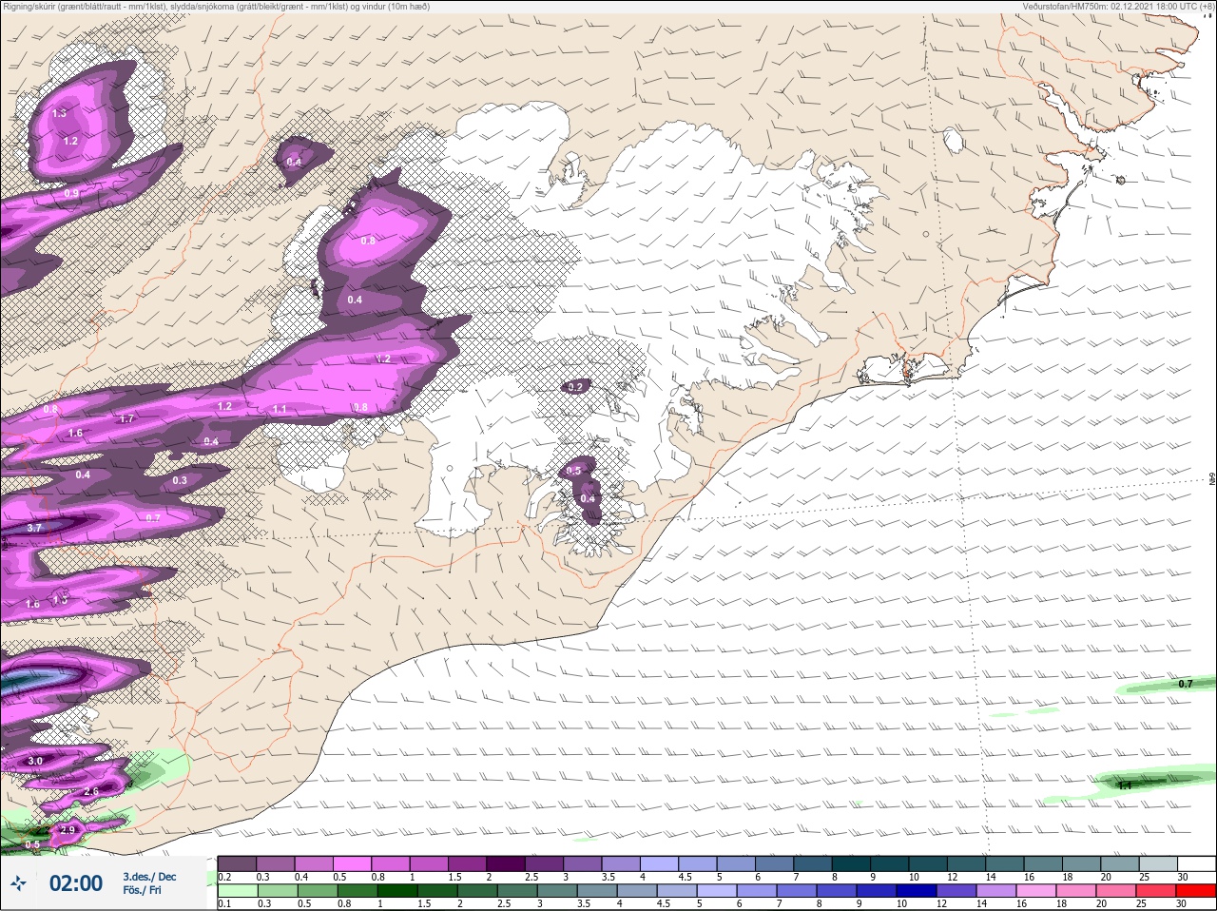The height and width of the screenshot is (911, 1217).
Task: Select the red swatch labeled 30 in lower scale
Action: [x=1196, y=891]
